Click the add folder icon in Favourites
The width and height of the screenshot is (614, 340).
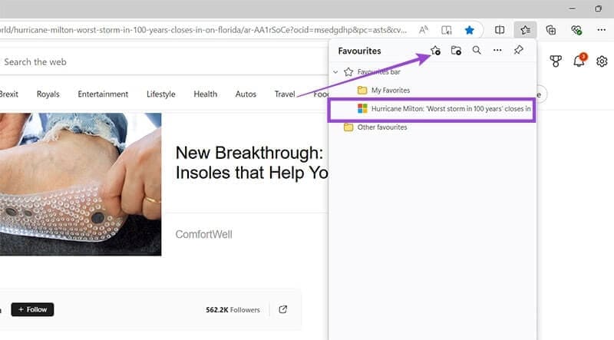point(456,51)
